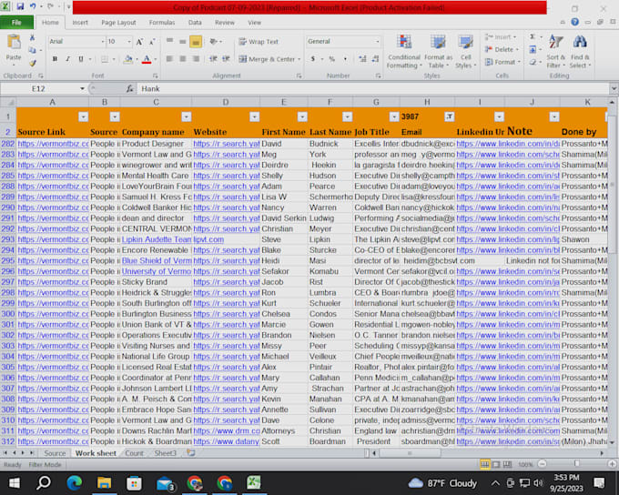The width and height of the screenshot is (619, 495).
Task: Click Delete cells button
Action: pos(502,50)
